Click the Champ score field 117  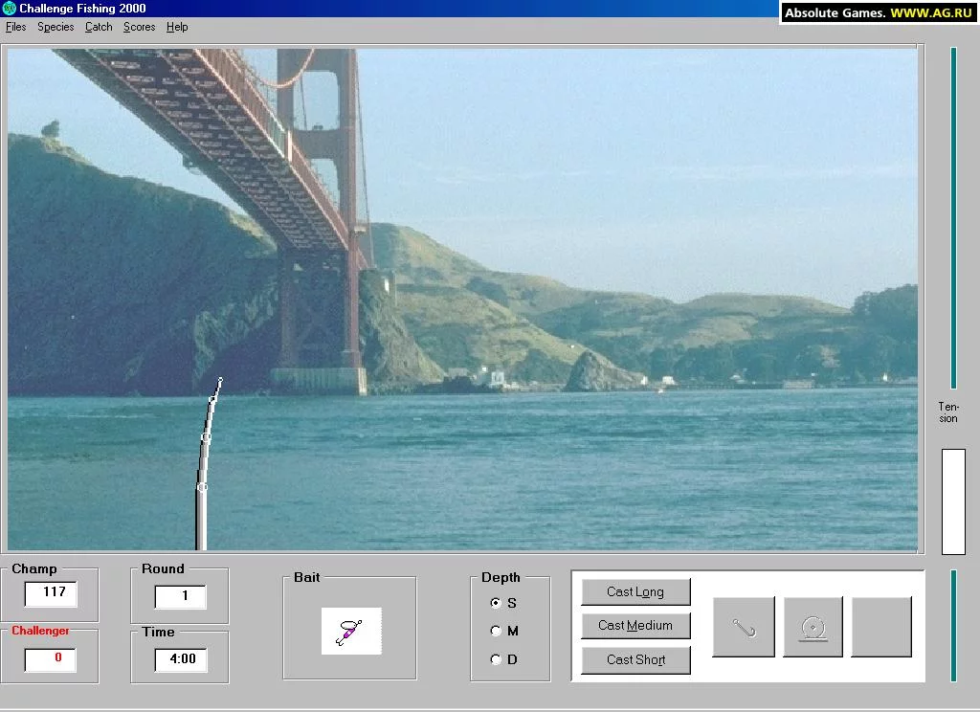tap(52, 593)
